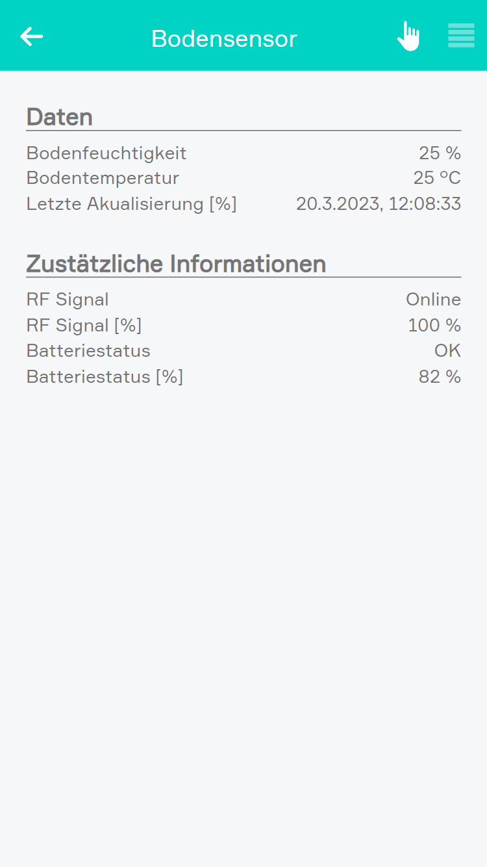
Task: Click the Zustätzliche Informationen heading
Action: pos(176,264)
